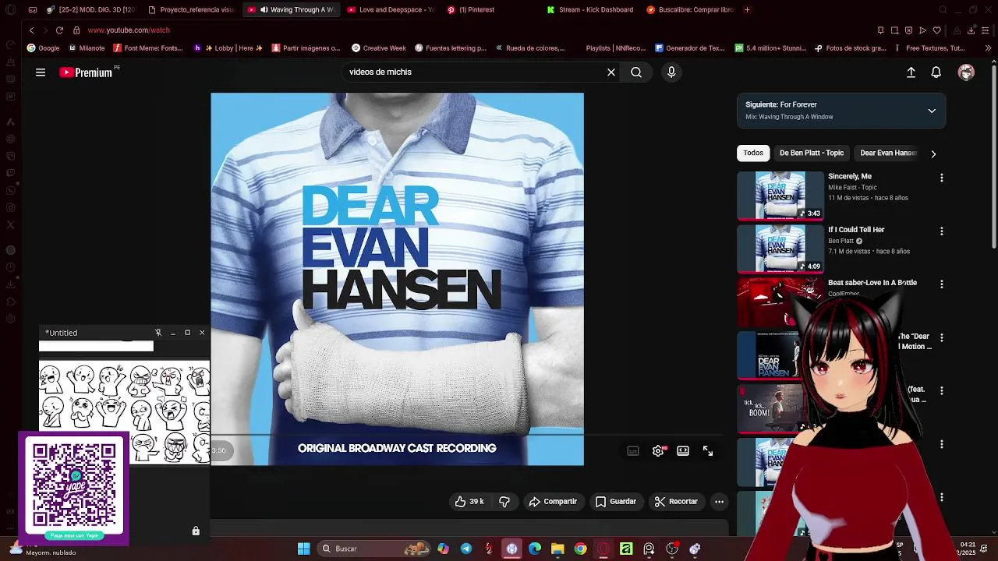The height and width of the screenshot is (561, 998).
Task: Open the Rueda de colores bookmark
Action: coord(529,48)
